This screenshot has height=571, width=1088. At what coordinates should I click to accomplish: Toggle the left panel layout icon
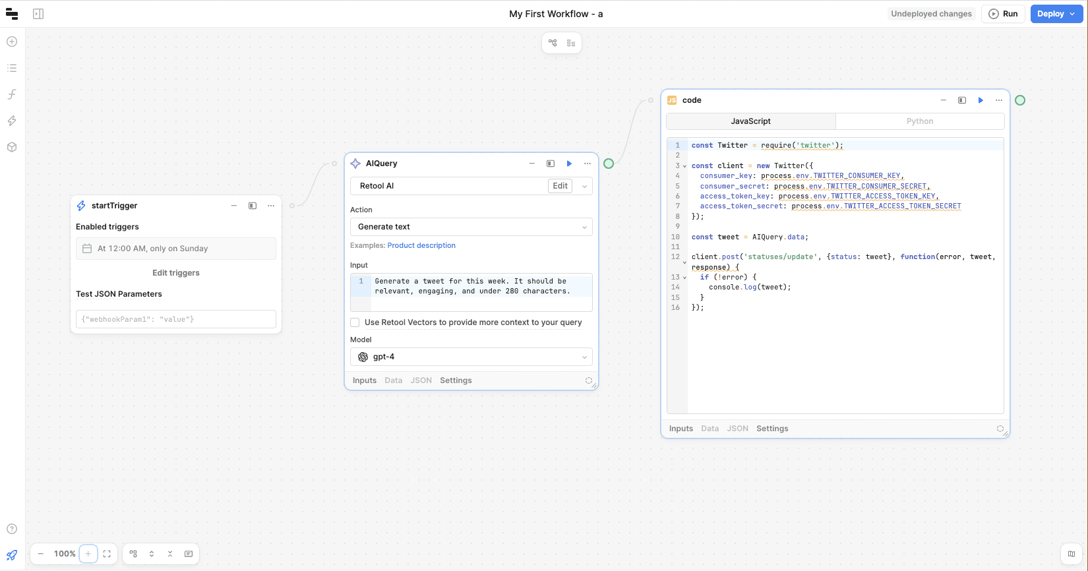(x=38, y=14)
